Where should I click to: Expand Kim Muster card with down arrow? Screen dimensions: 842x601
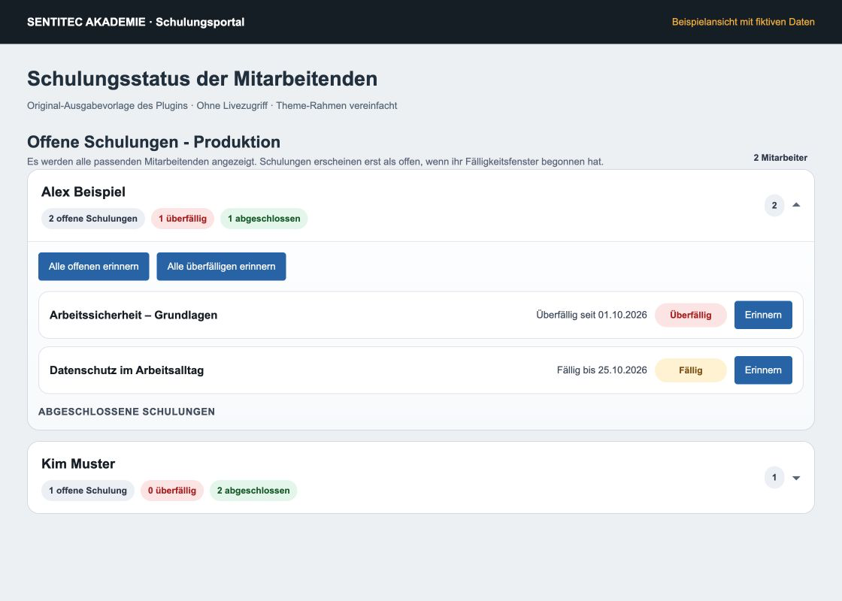(x=796, y=478)
